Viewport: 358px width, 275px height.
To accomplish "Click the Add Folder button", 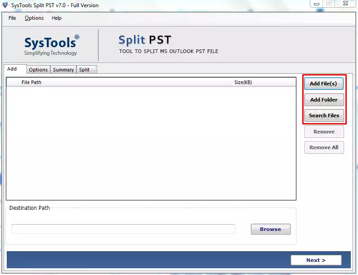I will click(324, 100).
